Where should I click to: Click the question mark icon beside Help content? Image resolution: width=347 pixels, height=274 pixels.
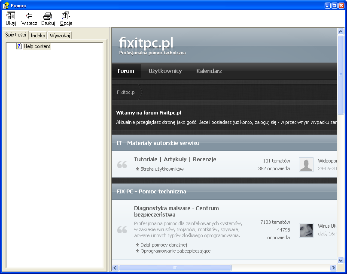click(x=19, y=46)
